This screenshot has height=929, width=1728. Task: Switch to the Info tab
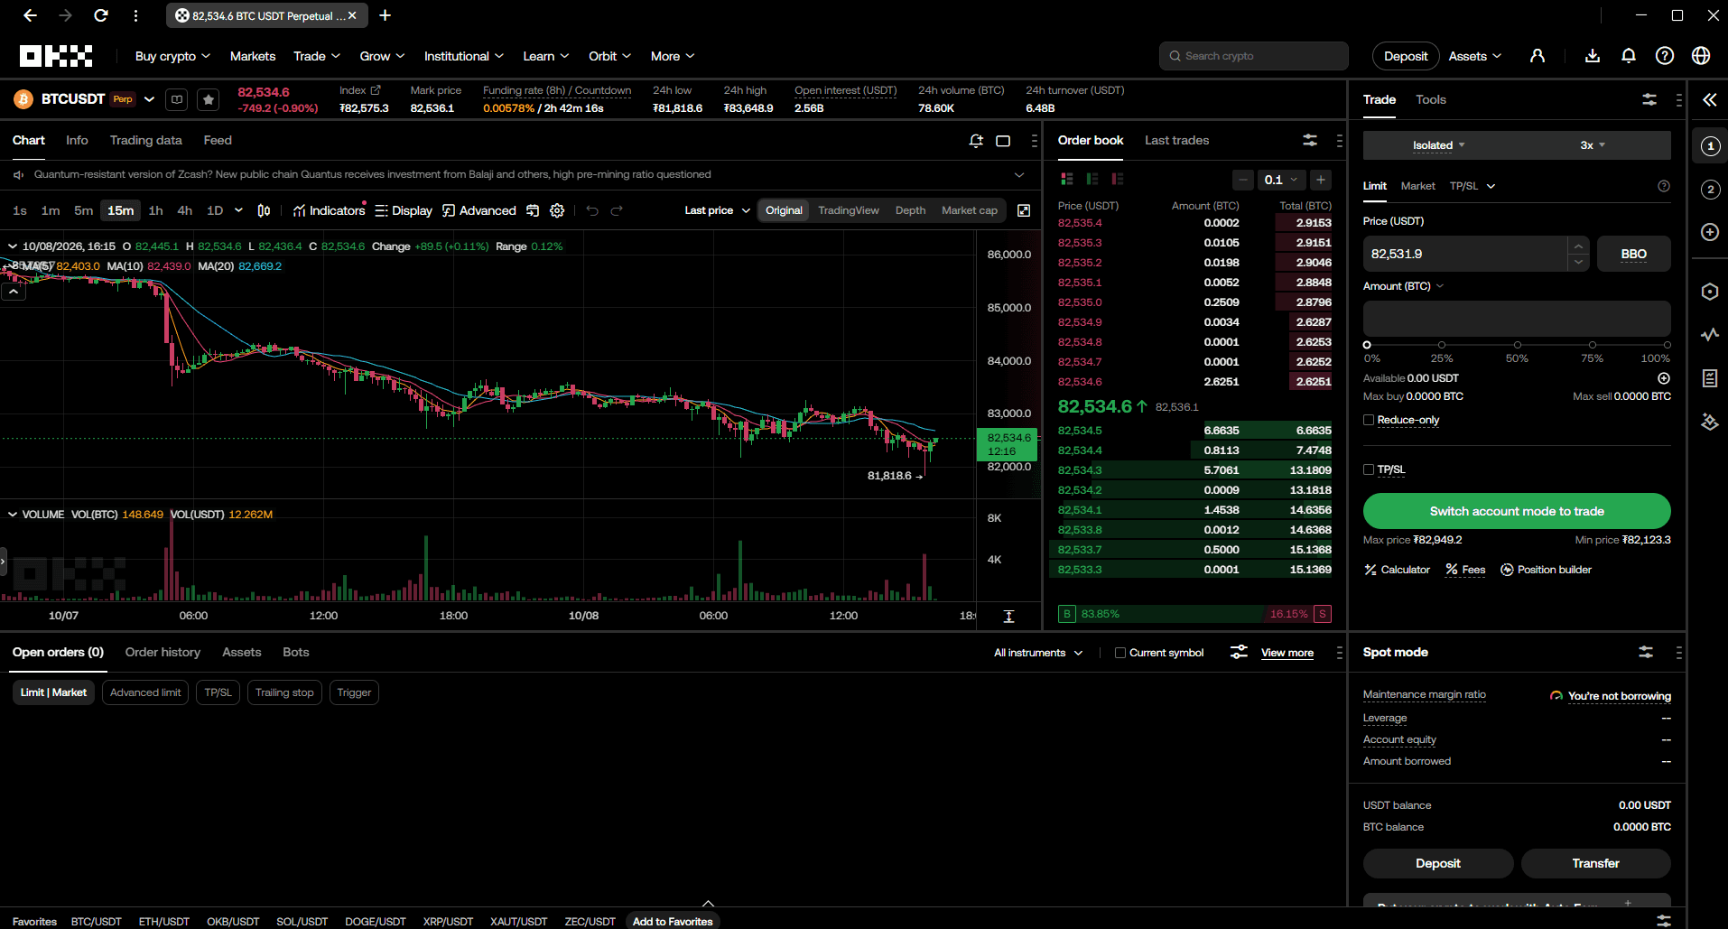coord(77,140)
